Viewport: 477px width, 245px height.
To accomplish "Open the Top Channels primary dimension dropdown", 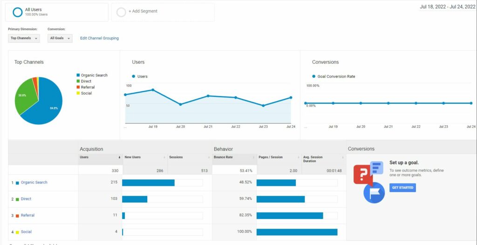I will pyautogui.click(x=24, y=38).
